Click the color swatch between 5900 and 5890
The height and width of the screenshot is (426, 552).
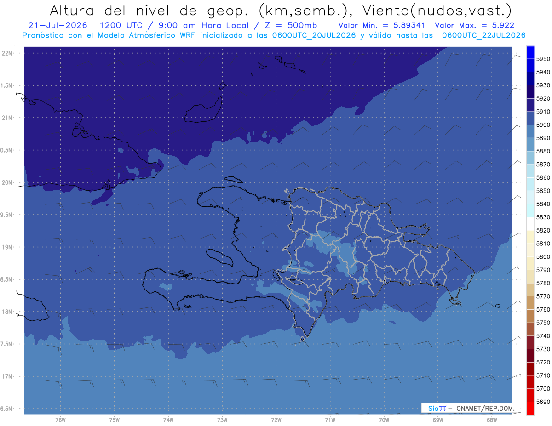(530, 131)
